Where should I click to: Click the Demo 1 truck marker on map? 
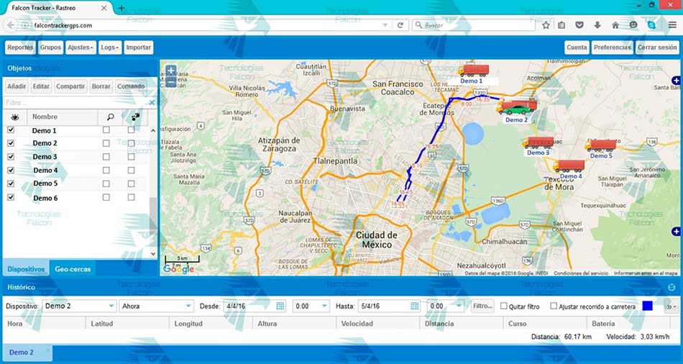474,70
